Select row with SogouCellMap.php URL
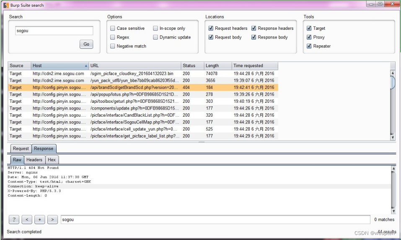This screenshot has width=401, height=240. [x=143, y=122]
